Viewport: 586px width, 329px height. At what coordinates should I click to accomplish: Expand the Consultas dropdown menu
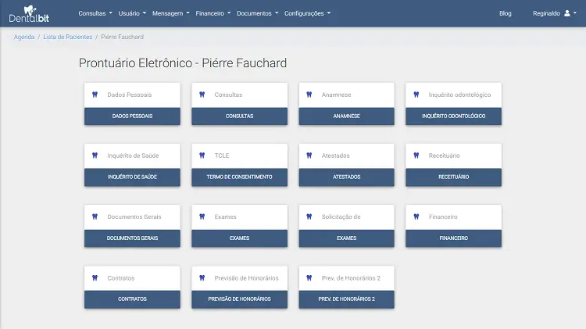(95, 13)
